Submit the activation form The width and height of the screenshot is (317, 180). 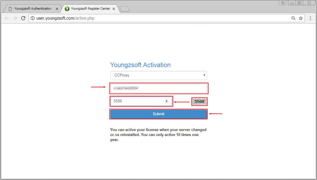tap(159, 114)
